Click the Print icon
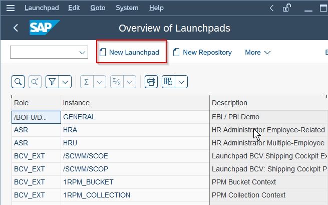 pyautogui.click(x=151, y=82)
